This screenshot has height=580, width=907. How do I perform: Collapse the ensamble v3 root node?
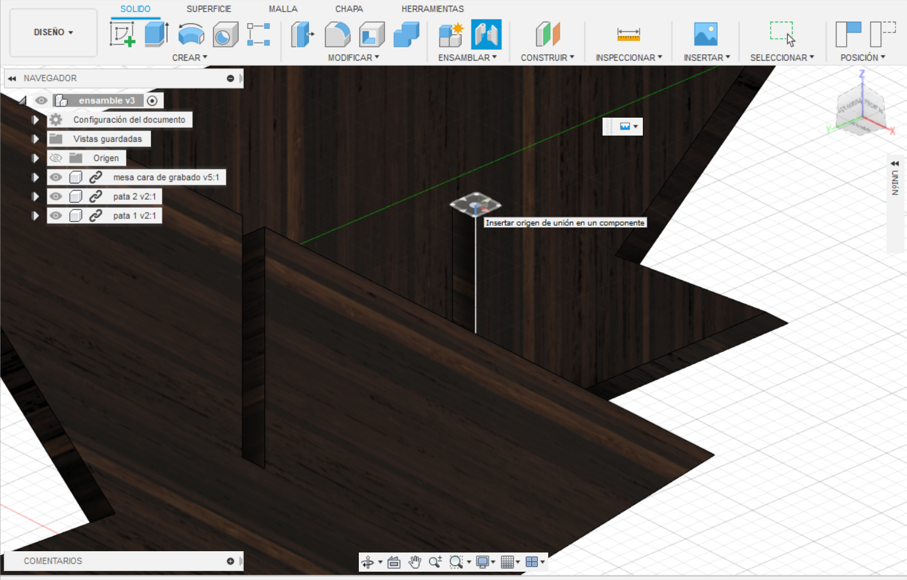(22, 100)
